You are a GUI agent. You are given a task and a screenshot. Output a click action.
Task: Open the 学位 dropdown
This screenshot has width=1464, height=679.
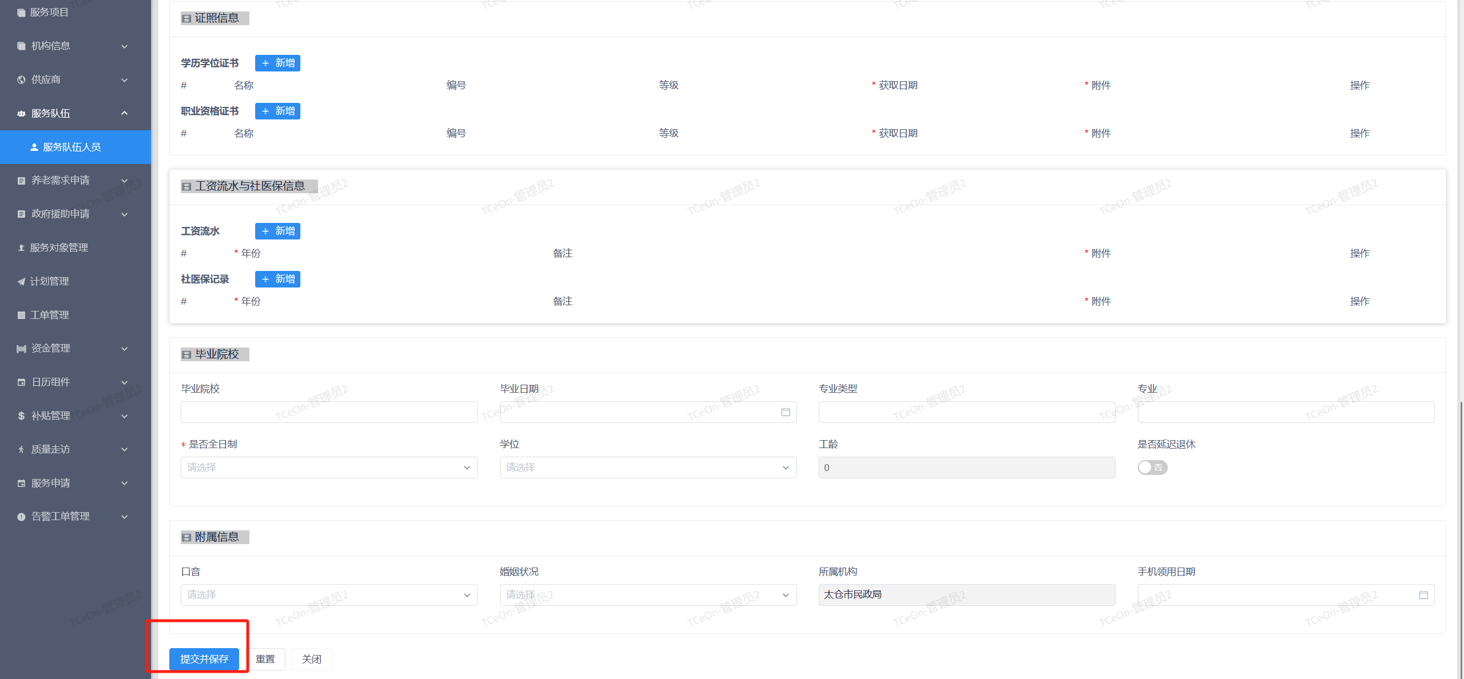click(648, 468)
